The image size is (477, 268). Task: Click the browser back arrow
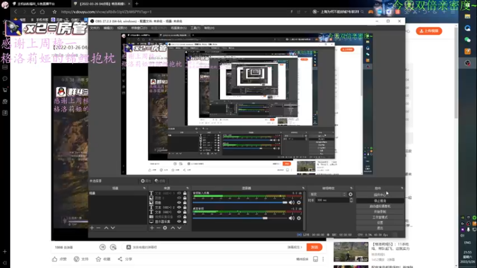tap(16, 12)
